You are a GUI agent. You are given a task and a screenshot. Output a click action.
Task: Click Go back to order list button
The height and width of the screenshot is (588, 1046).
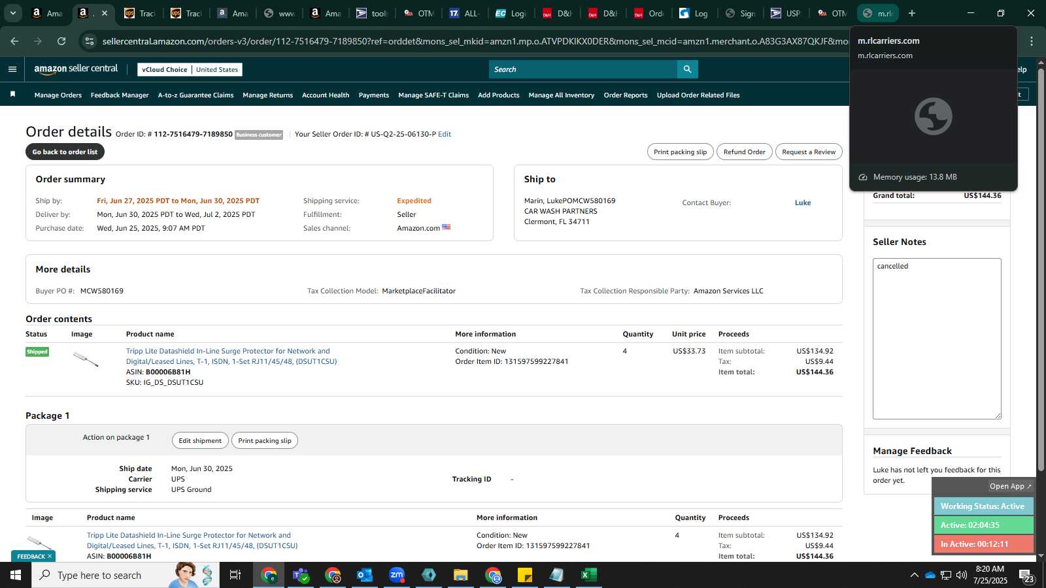click(x=65, y=152)
